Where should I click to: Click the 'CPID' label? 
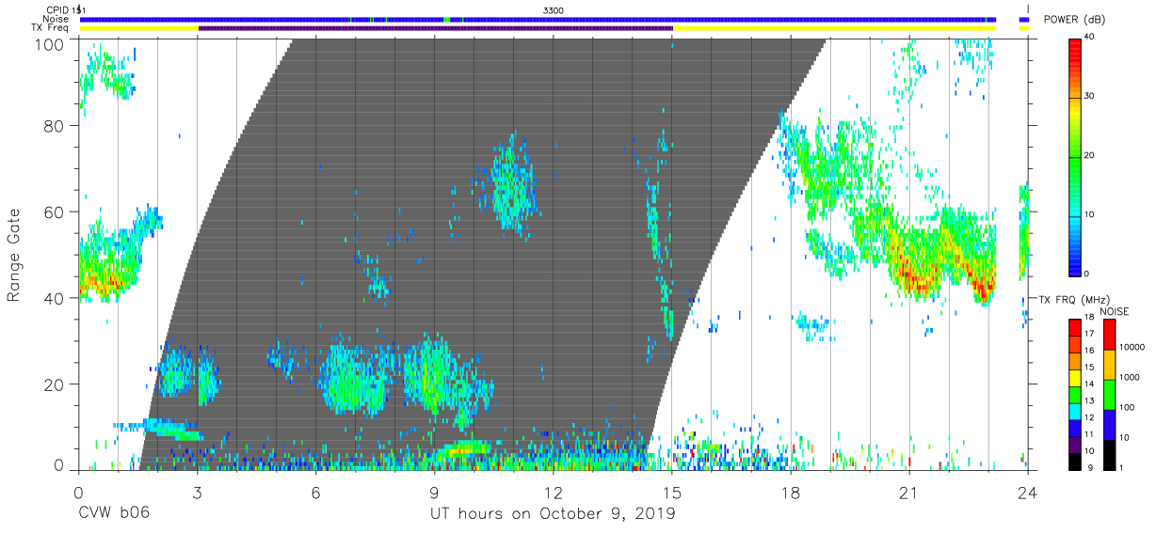pyautogui.click(x=56, y=9)
